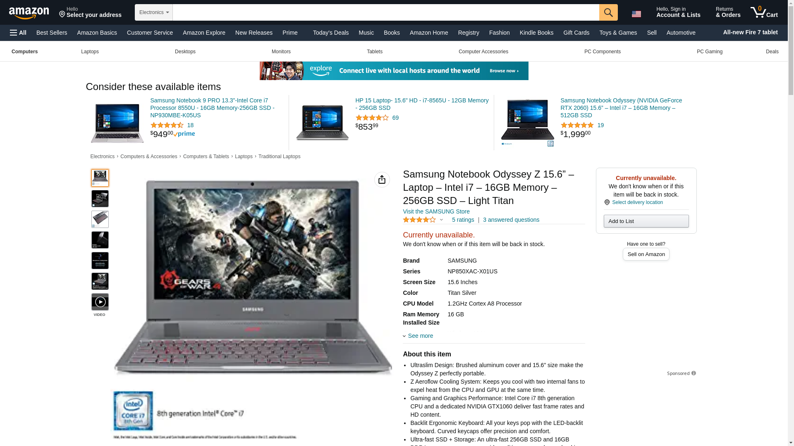This screenshot has height=446, width=794.
Task: Visit the SAMSUNG Store link
Action: point(436,211)
